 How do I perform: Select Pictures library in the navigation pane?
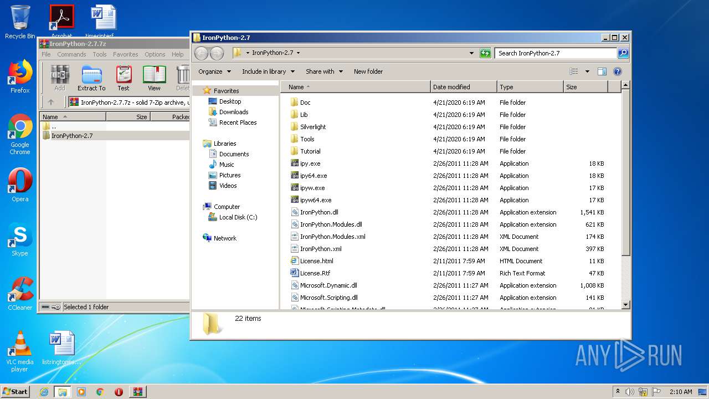229,175
